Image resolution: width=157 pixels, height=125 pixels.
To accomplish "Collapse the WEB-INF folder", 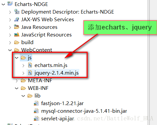I will point(17,88).
